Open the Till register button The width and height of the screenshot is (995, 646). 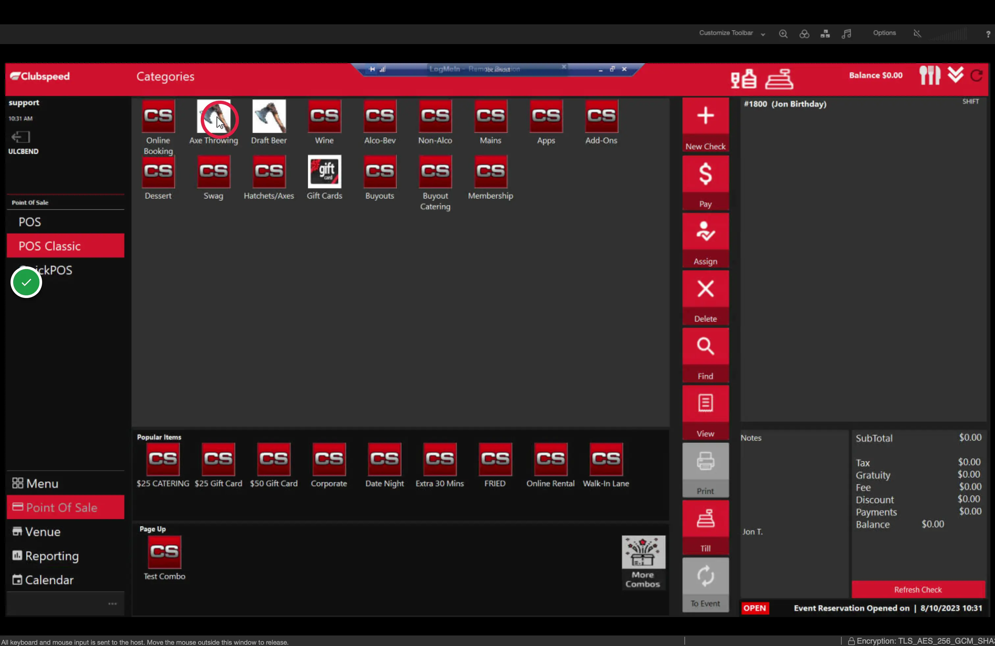705,527
